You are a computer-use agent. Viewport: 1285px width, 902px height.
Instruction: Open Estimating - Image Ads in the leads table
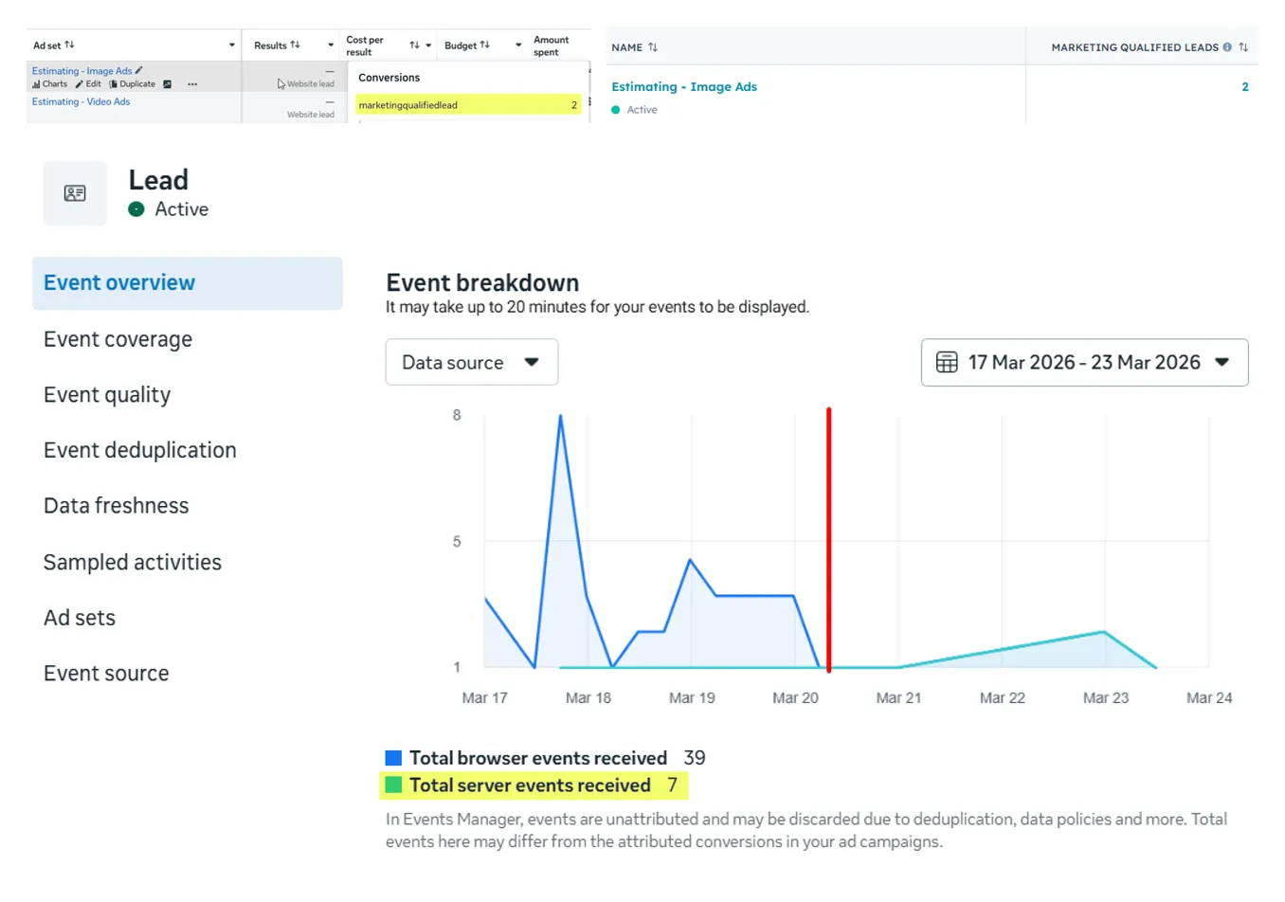tap(684, 86)
